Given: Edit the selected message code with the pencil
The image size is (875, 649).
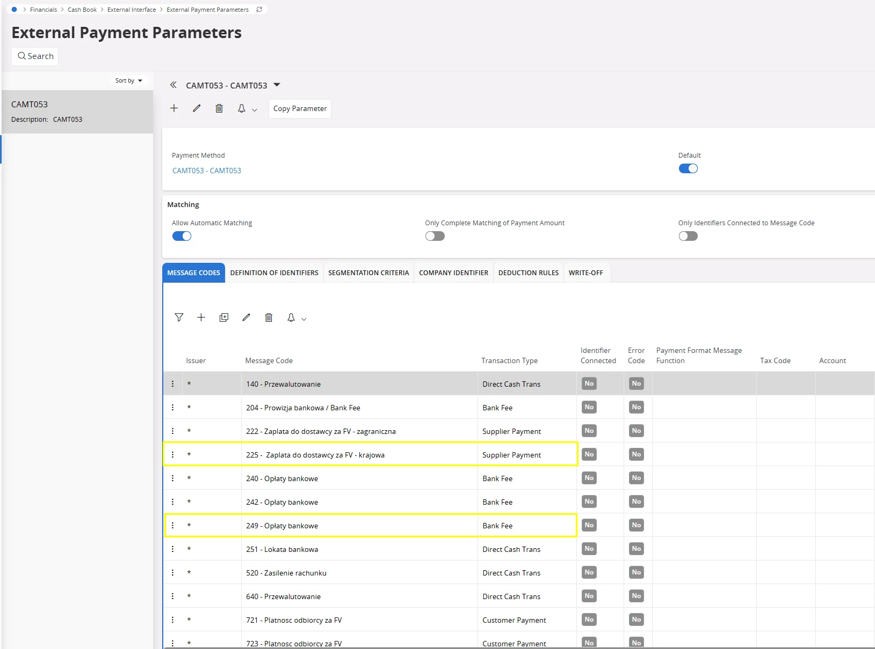Looking at the screenshot, I should 246,318.
